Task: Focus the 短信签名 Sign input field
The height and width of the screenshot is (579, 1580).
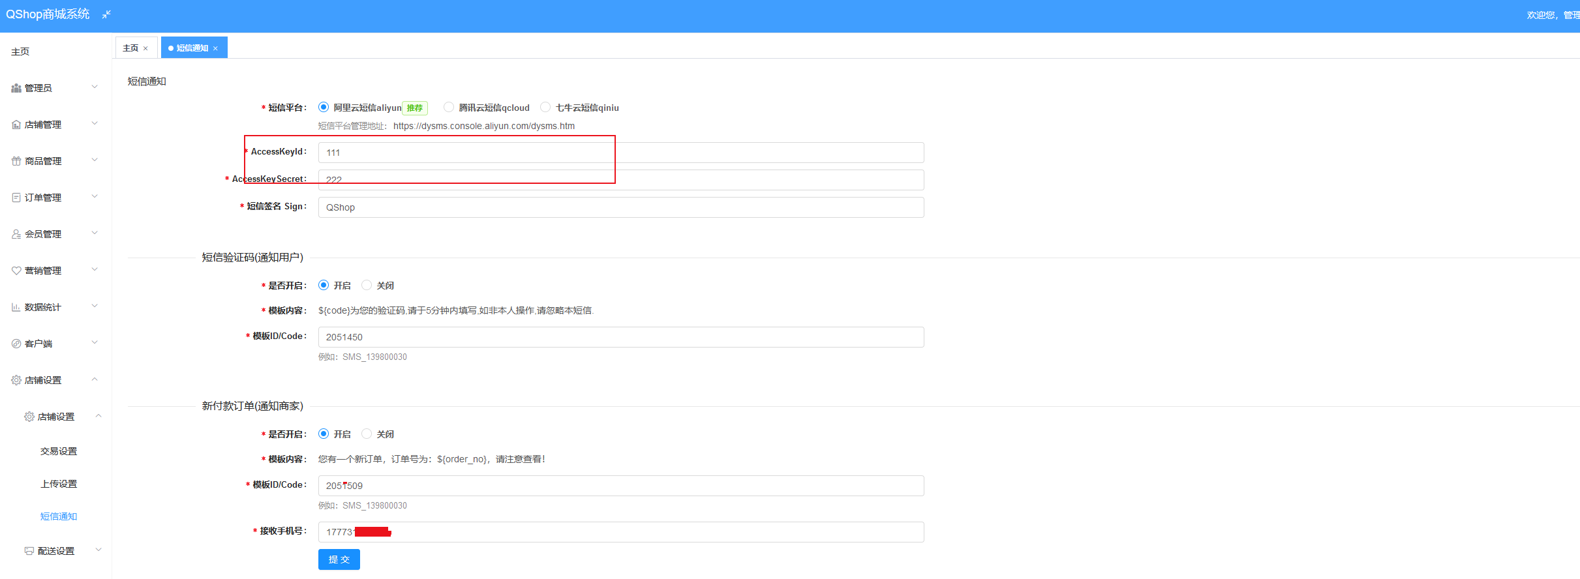Action: (621, 207)
